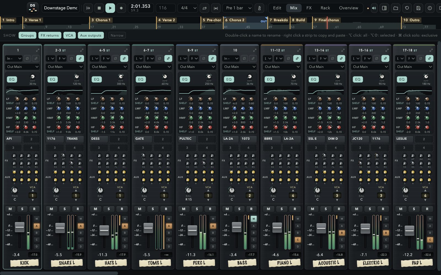Click the speaker volume icon in top bar

pos(374,8)
